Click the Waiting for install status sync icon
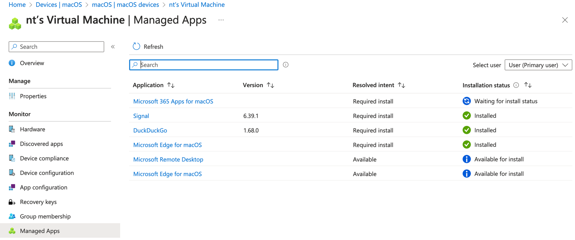 [x=467, y=101]
